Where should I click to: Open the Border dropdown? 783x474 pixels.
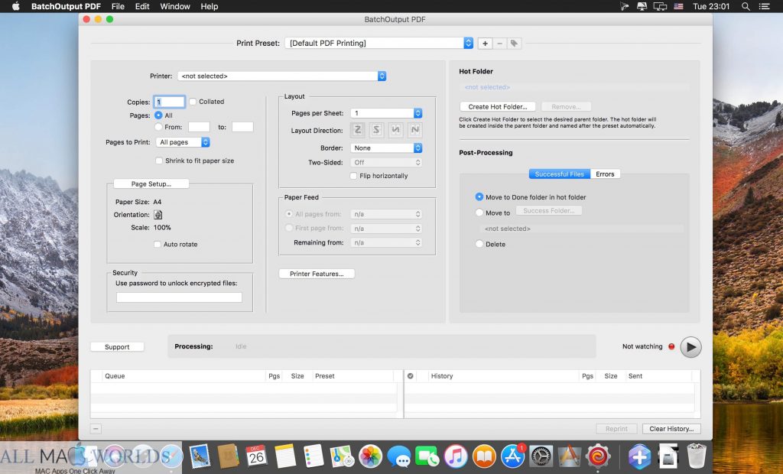pos(386,148)
